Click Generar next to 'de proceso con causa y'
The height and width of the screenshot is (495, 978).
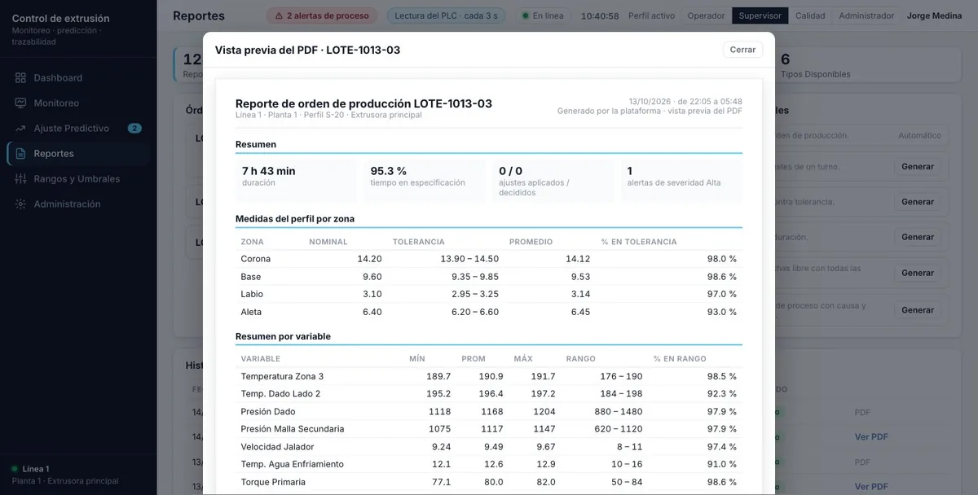coord(918,310)
